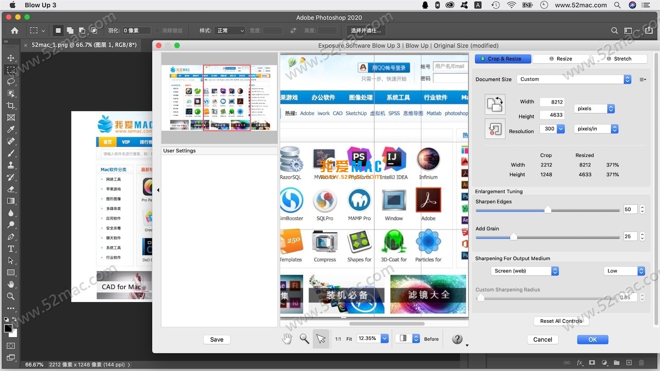Click the Photoshop Home icon
The width and height of the screenshot is (660, 371).
point(15,30)
